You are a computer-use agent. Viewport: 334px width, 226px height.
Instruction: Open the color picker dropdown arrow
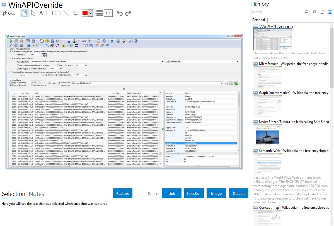90,13
